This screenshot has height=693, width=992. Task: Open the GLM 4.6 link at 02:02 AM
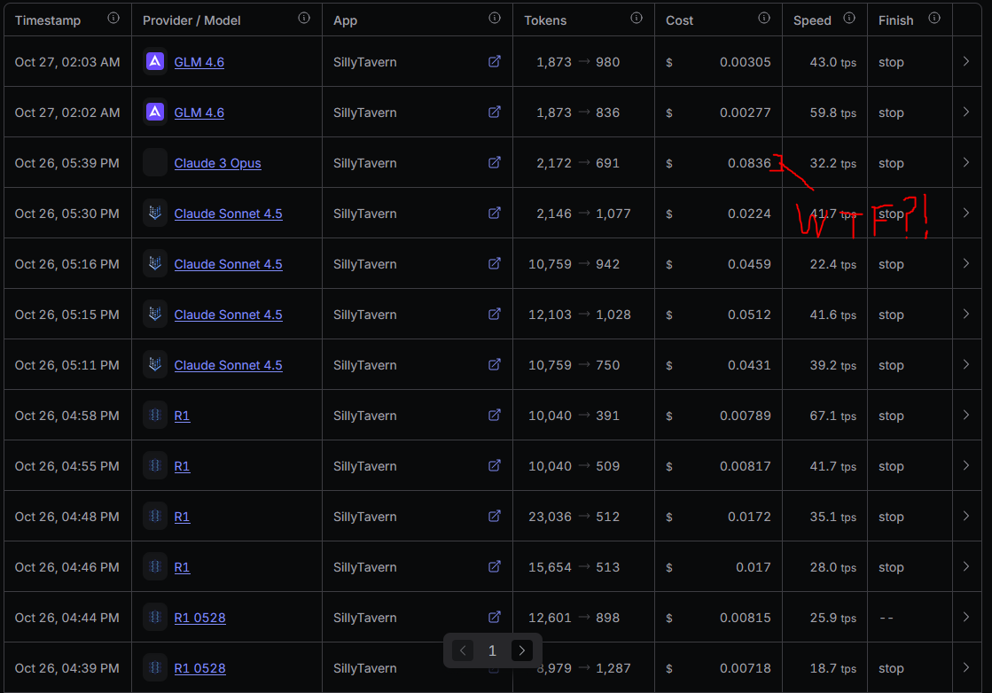coord(199,113)
